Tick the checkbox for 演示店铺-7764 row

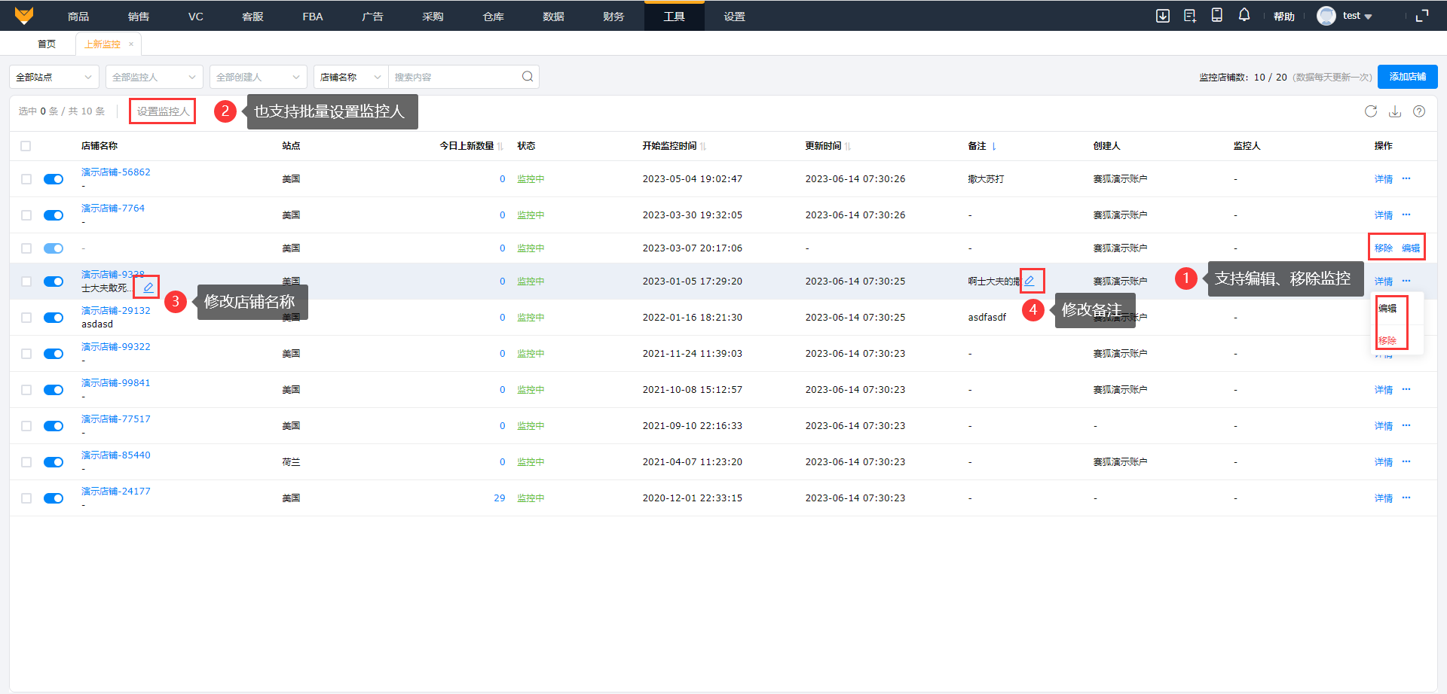point(26,215)
